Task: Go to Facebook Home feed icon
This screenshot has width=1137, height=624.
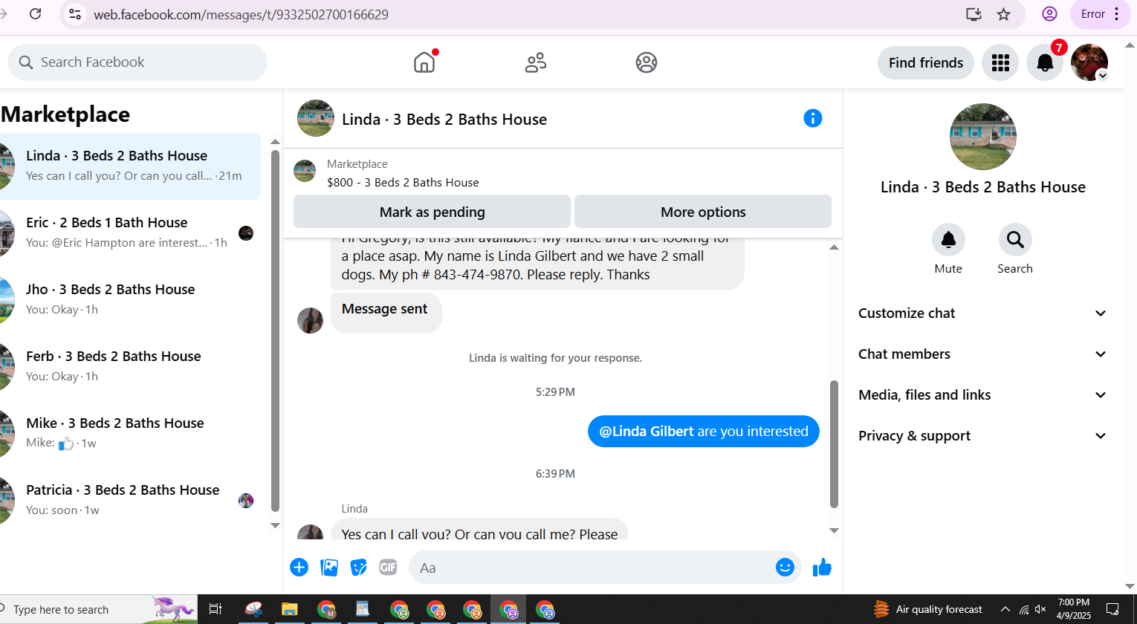Action: (x=424, y=62)
